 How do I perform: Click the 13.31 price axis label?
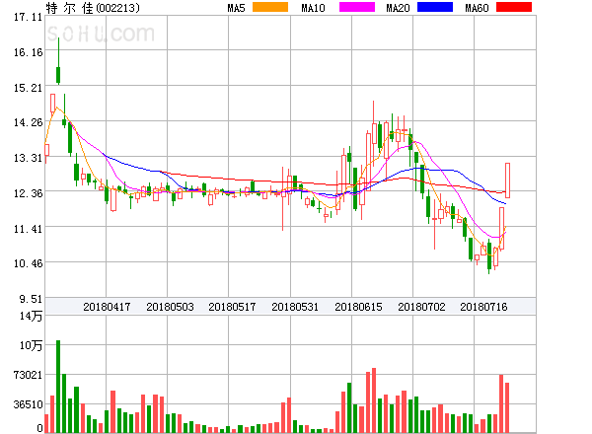pyautogui.click(x=28, y=158)
